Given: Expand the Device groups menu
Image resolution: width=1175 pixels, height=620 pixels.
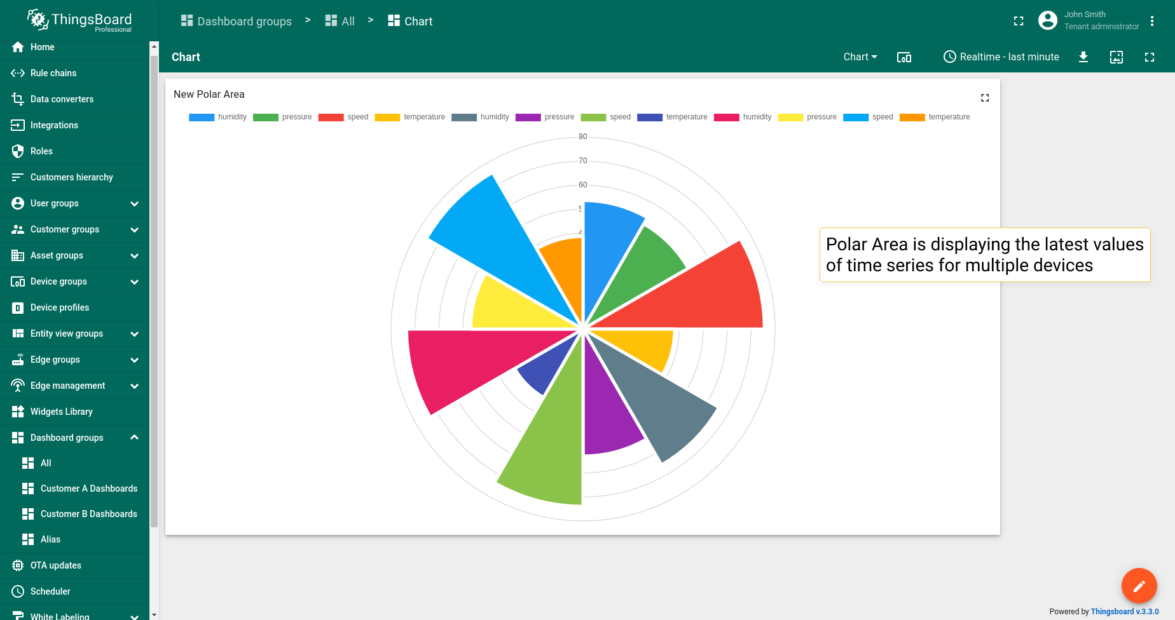Looking at the screenshot, I should [x=74, y=281].
